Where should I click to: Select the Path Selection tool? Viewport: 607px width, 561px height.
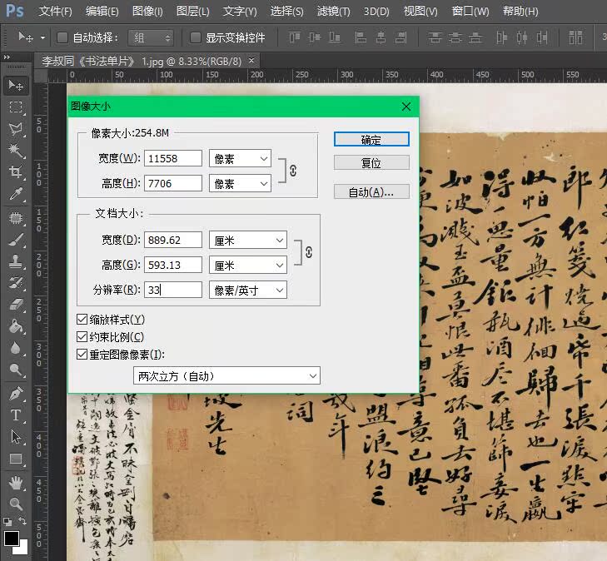click(x=16, y=437)
